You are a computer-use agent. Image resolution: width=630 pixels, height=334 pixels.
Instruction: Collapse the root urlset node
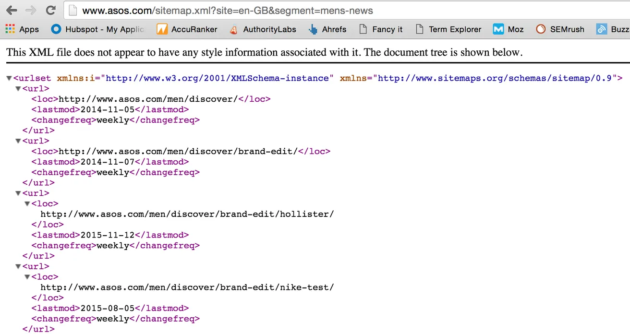pyautogui.click(x=9, y=78)
